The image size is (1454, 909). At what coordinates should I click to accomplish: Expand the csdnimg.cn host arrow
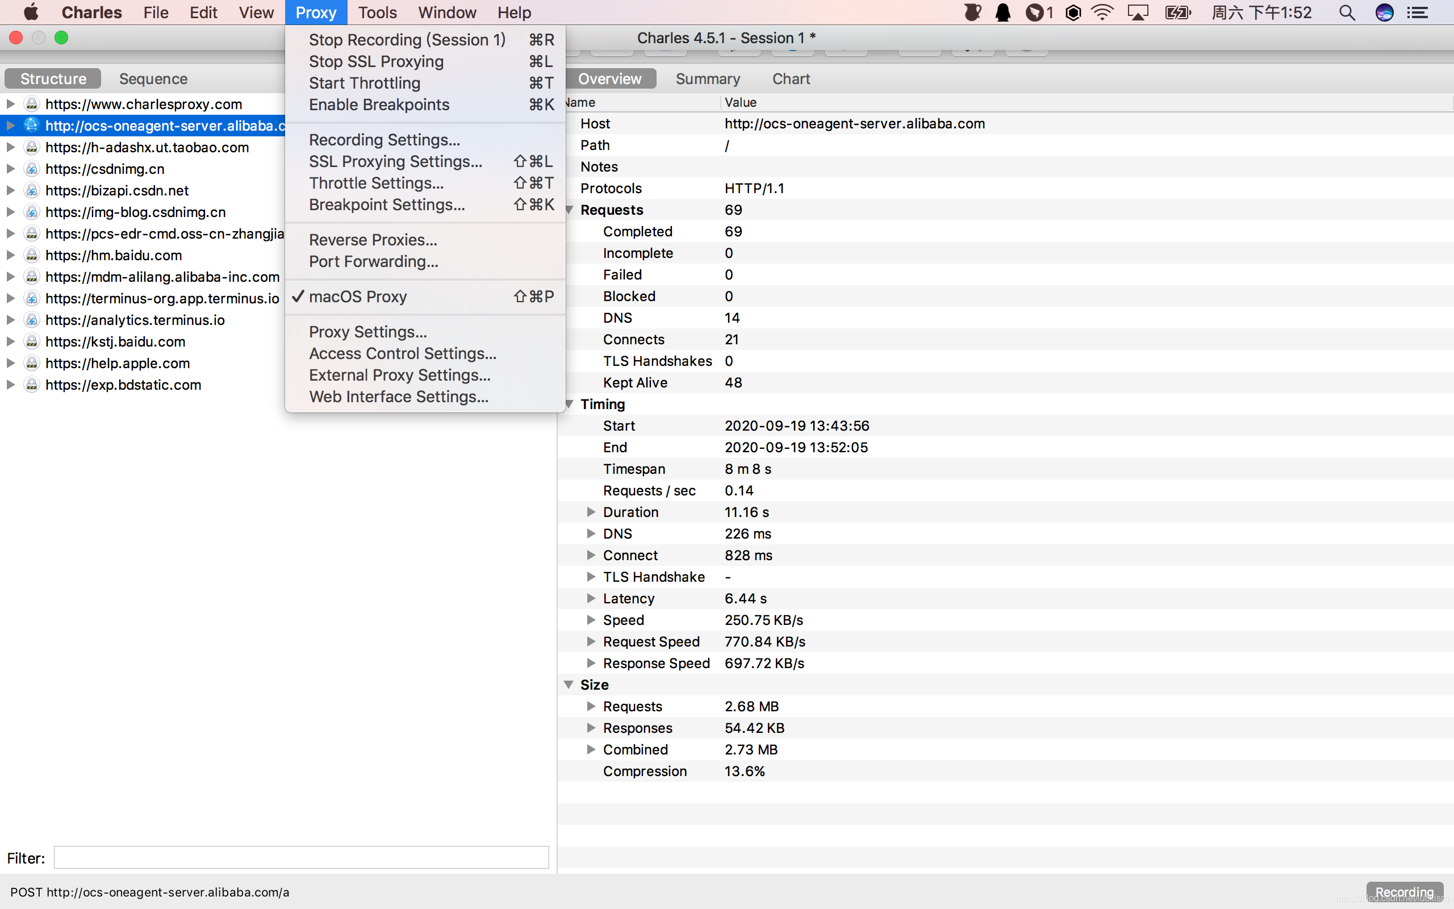click(x=10, y=169)
